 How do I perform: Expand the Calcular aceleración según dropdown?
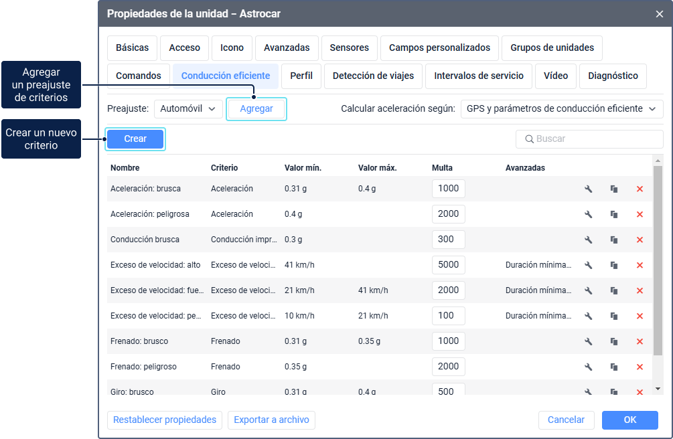561,108
